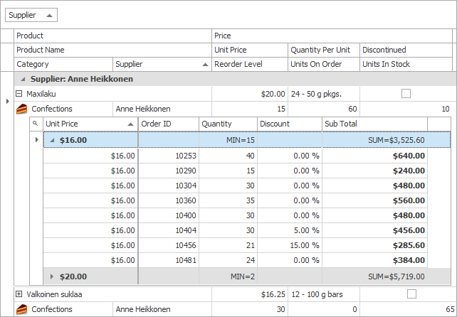This screenshot has width=457, height=317.
Task: Expand the $20.00 unit price group
Action: point(51,276)
